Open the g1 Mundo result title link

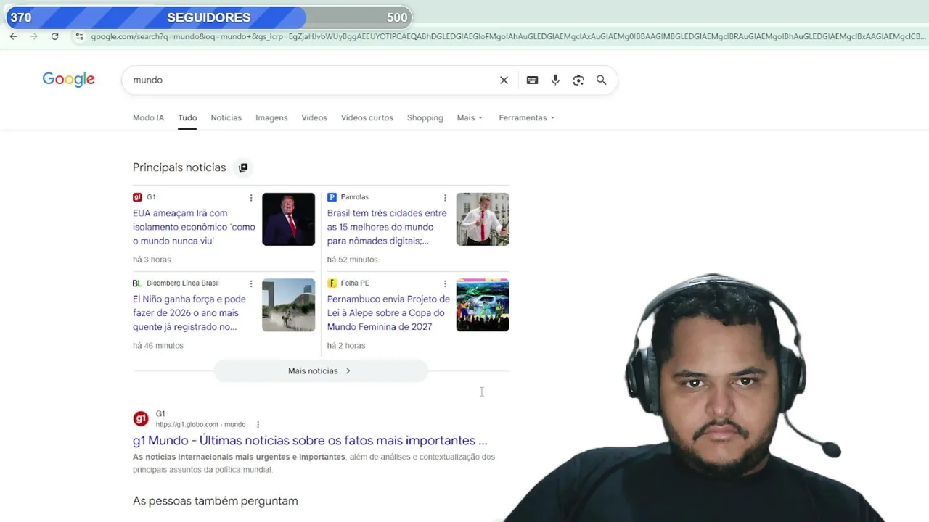point(310,440)
